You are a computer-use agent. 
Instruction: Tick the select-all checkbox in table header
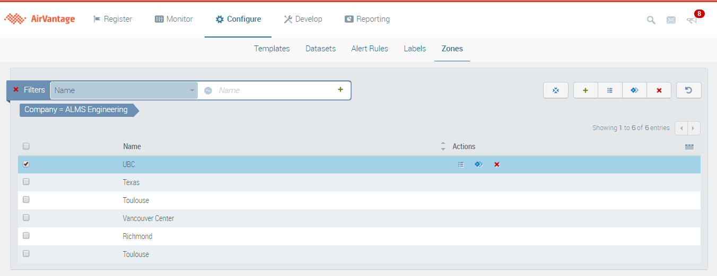click(26, 146)
